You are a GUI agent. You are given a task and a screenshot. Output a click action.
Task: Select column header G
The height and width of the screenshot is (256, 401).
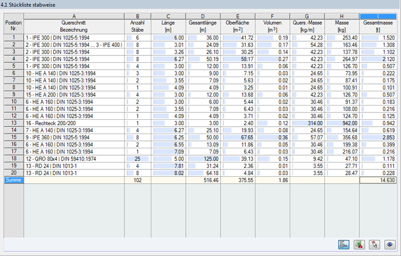[307, 16]
